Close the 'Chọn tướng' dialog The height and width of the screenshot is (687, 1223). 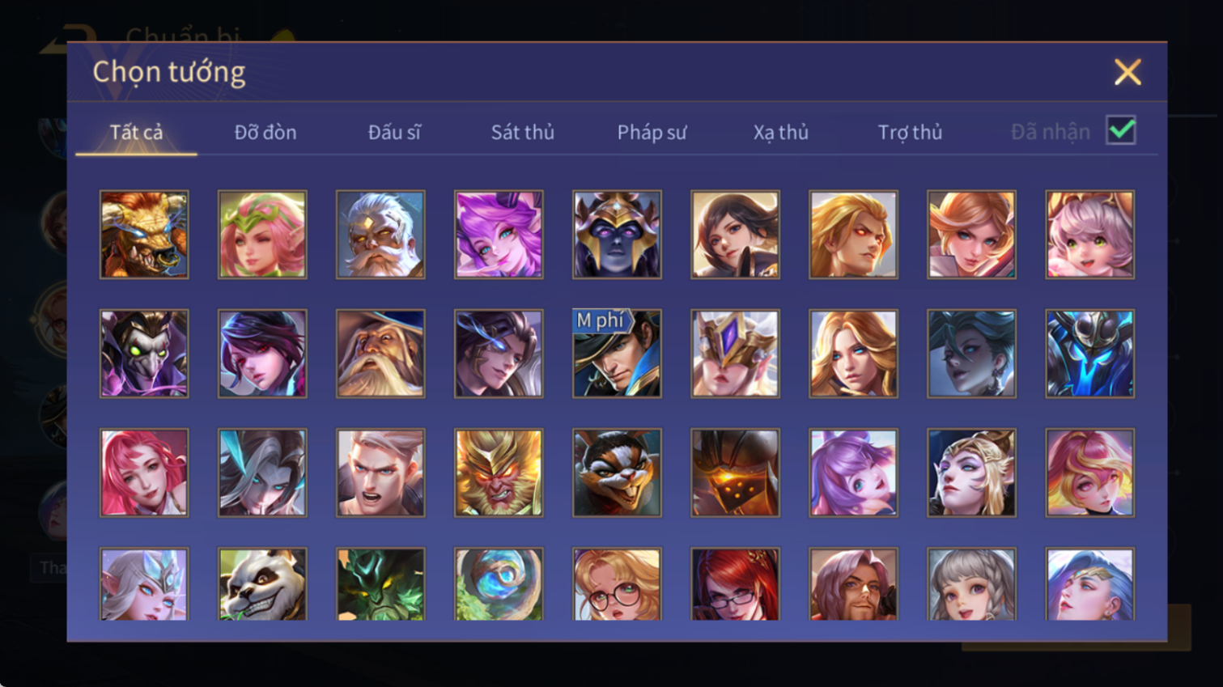tap(1127, 72)
